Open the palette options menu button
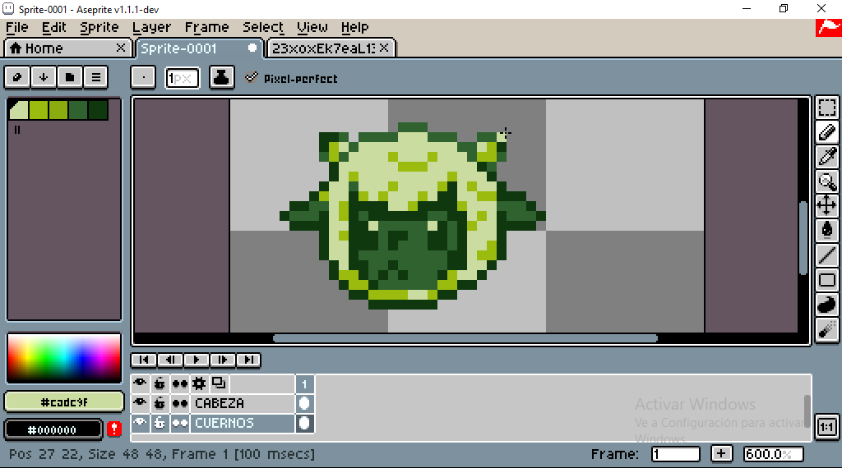Viewport: 842px width, 468px height. click(x=96, y=78)
